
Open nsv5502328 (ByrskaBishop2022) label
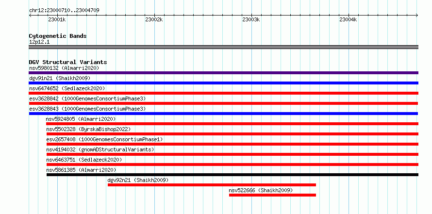pyautogui.click(x=88, y=129)
